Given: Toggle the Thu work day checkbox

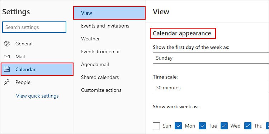Looking at the screenshot, I should [248, 126].
